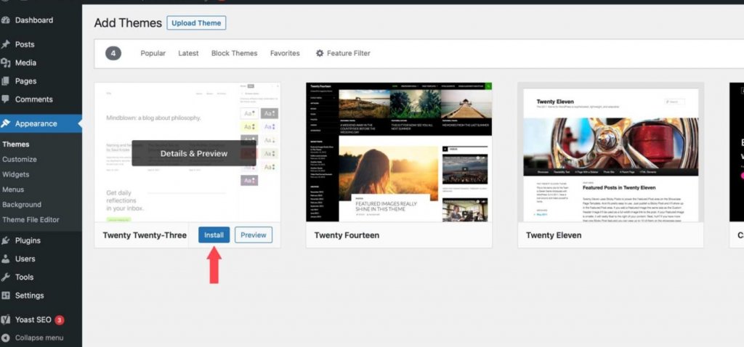Open the Twenty Fourteen theme screenshot

point(399,152)
